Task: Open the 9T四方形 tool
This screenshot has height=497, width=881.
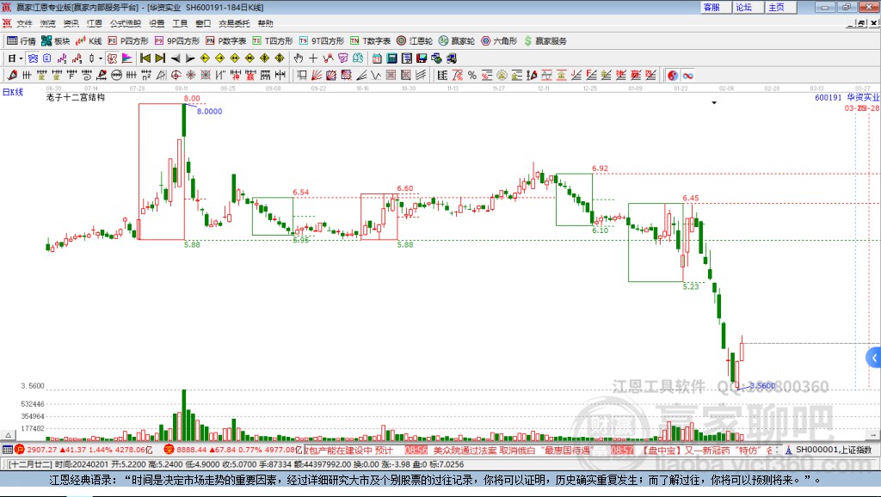Action: pos(322,41)
